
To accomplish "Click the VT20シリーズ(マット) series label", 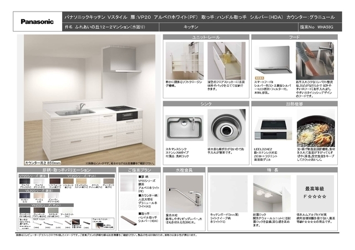I will click(82, 176).
